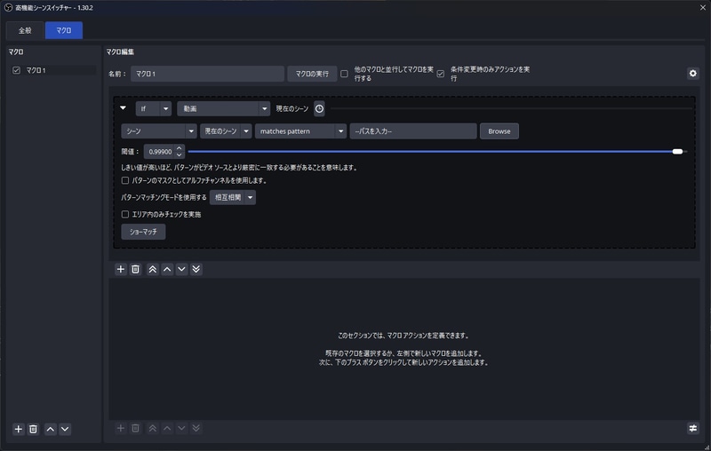This screenshot has height=451, width=711.
Task: Move condition down one step
Action: [x=182, y=269]
